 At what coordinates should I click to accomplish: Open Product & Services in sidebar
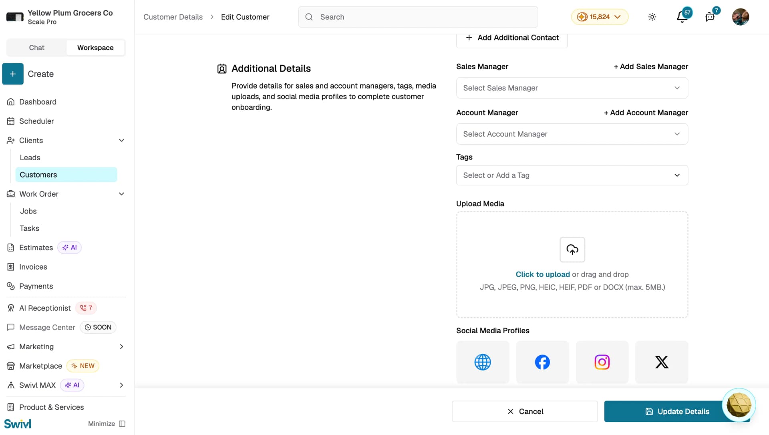point(51,407)
